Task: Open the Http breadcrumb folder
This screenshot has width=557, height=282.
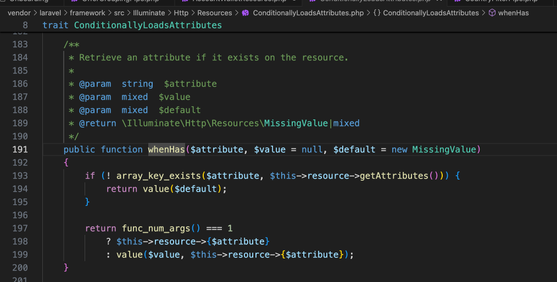Action: (181, 13)
